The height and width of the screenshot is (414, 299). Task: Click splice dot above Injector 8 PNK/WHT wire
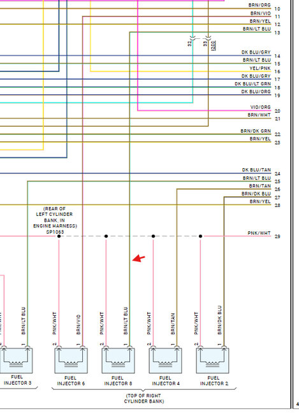pos(106,236)
